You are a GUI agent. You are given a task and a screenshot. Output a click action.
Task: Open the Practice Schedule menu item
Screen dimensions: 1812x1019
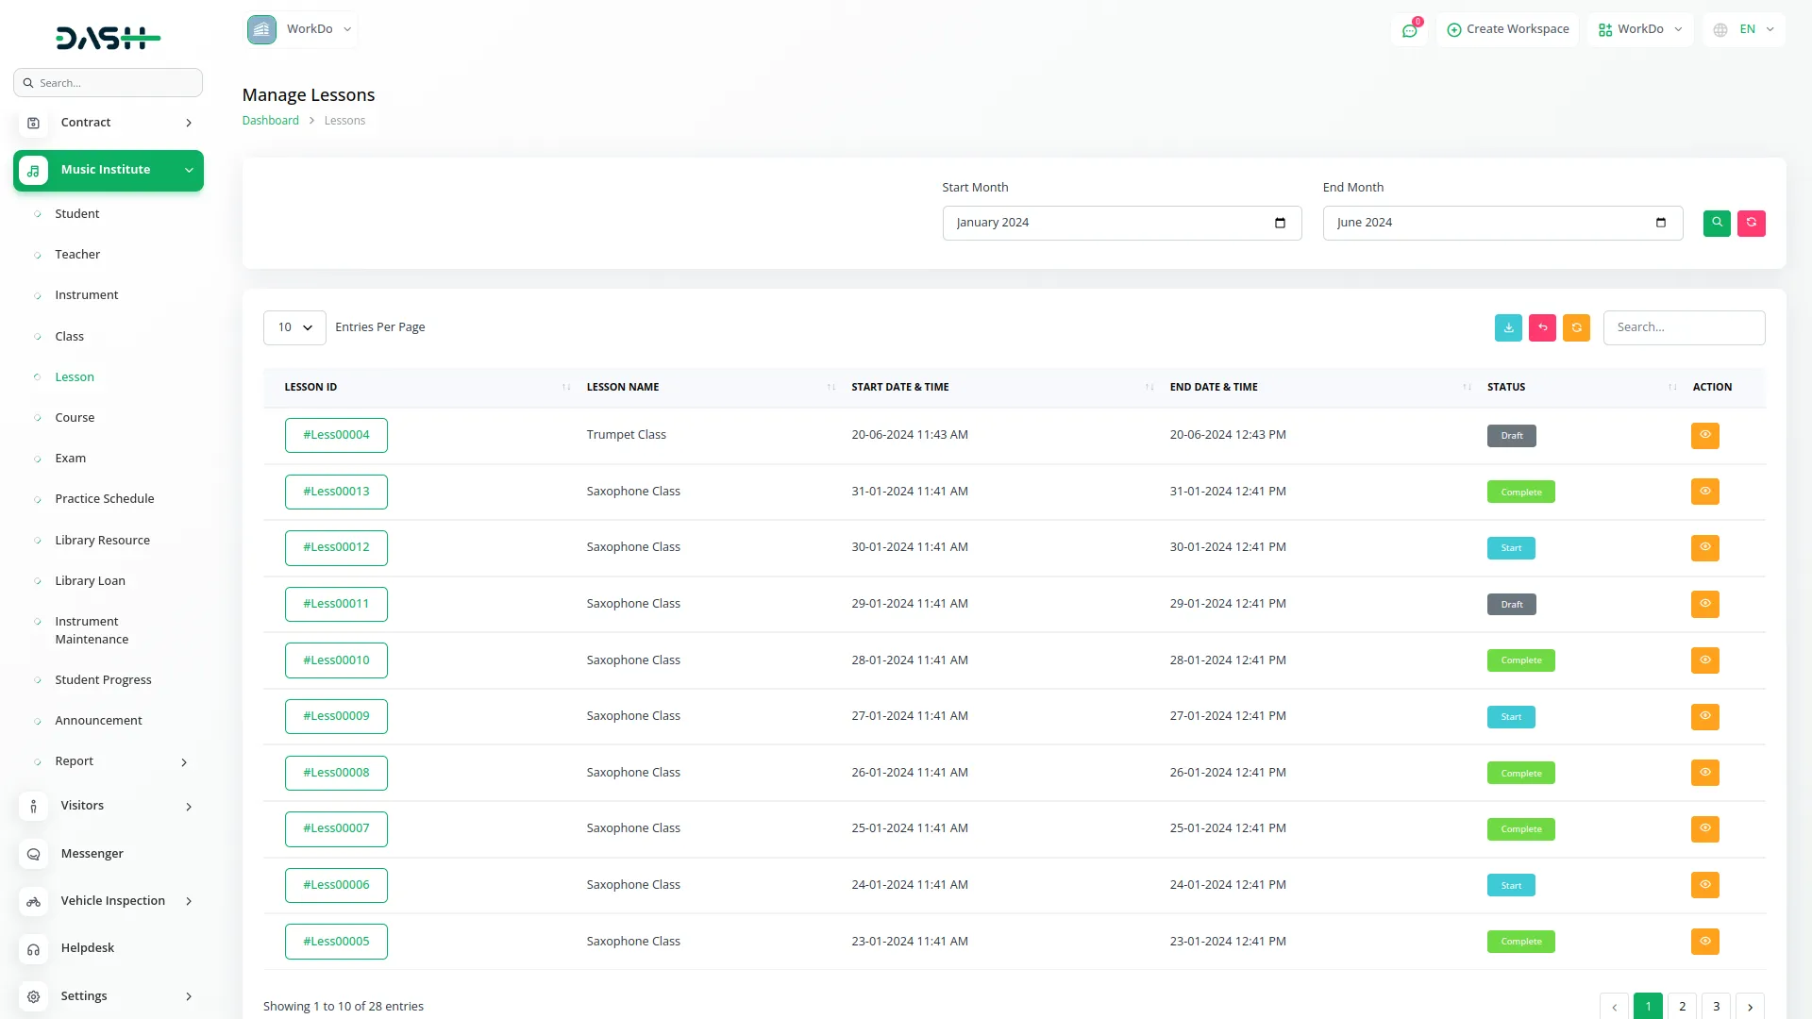point(104,499)
